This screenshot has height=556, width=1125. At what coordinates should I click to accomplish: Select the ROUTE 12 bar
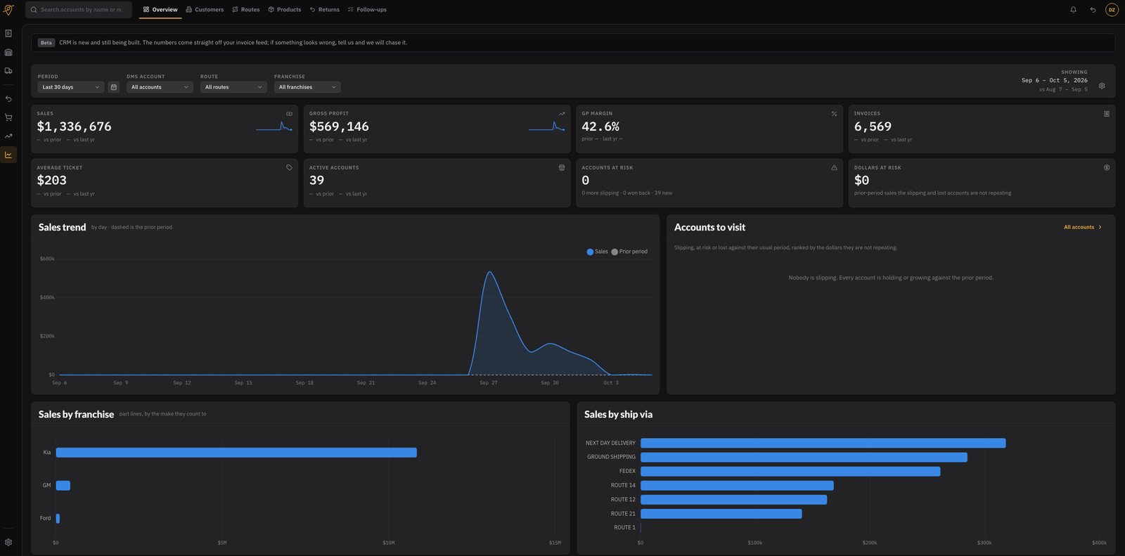pos(733,500)
